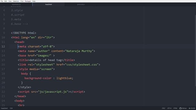Click the comment line '3.style'
The image size is (196, 110).
[17, 10]
